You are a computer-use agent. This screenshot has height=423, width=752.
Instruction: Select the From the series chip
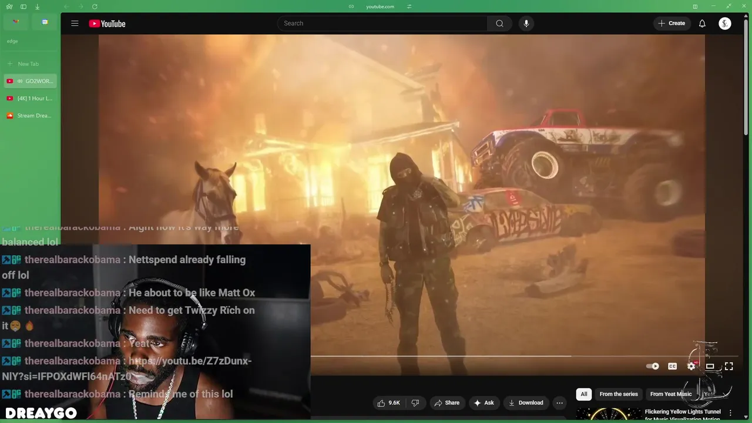click(619, 394)
